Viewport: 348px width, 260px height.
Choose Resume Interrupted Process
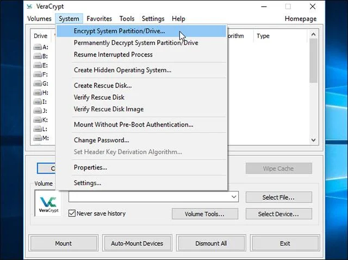click(x=141, y=54)
